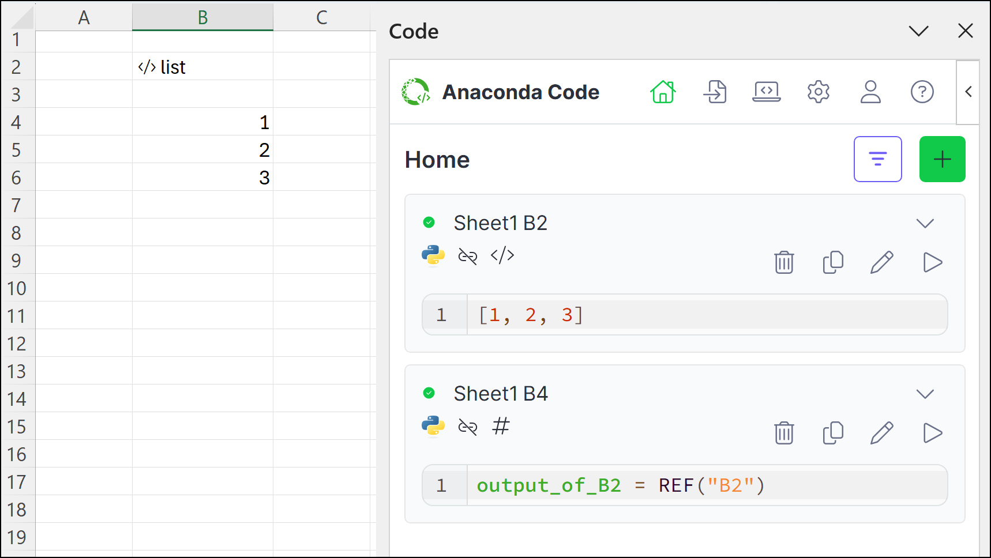Select cell B2 containing list
This screenshot has width=991, height=558.
click(202, 66)
